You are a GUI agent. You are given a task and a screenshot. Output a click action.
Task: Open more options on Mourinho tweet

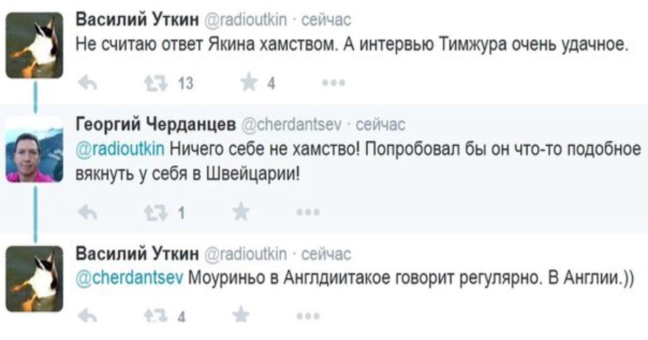point(308,316)
